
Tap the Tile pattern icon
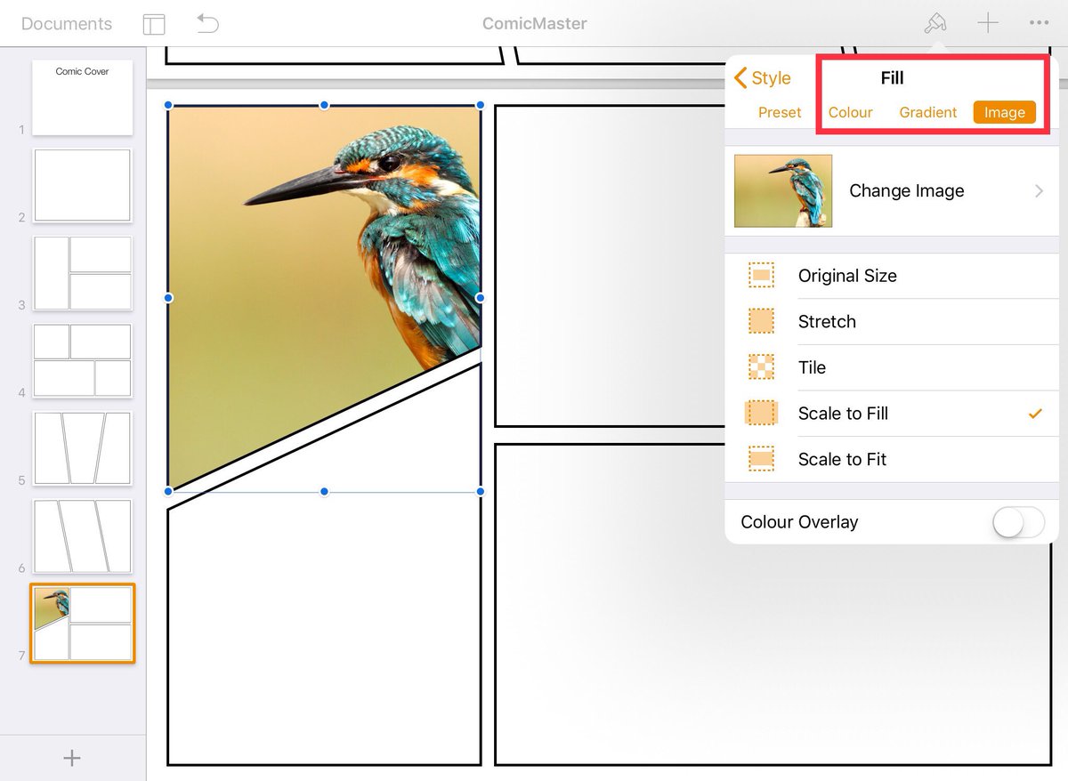761,367
